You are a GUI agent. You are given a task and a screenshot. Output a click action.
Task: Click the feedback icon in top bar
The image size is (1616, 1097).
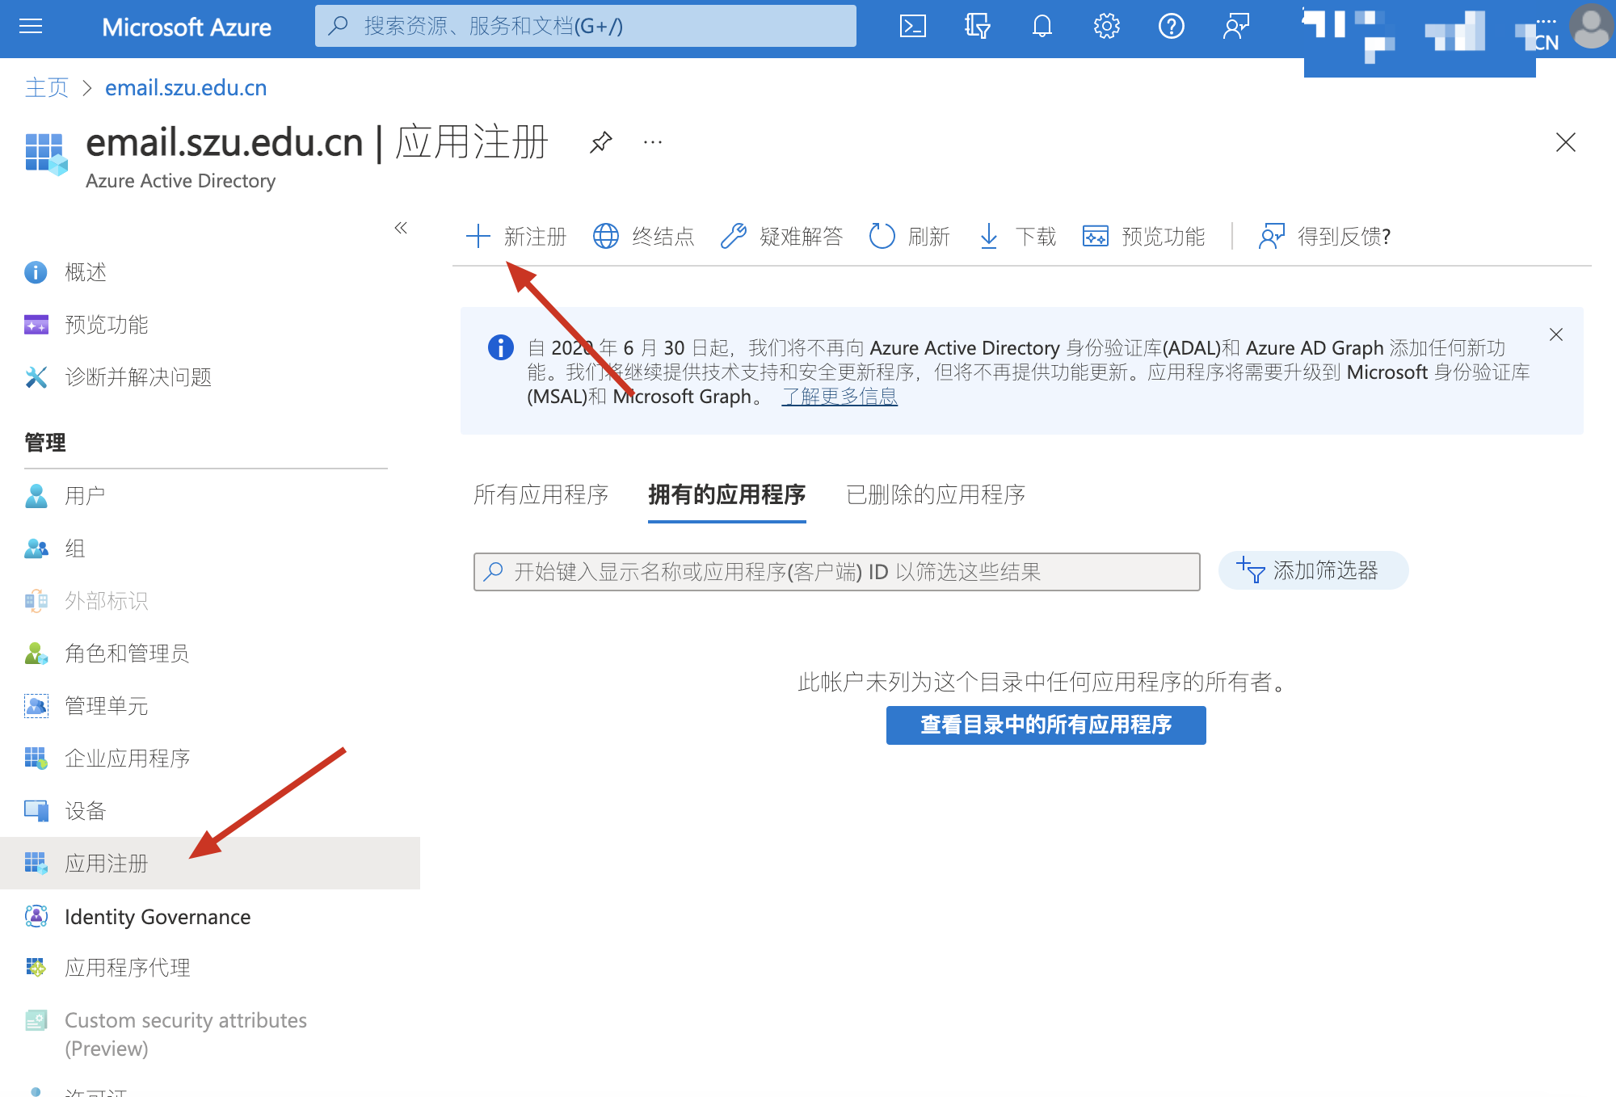coord(1235,27)
